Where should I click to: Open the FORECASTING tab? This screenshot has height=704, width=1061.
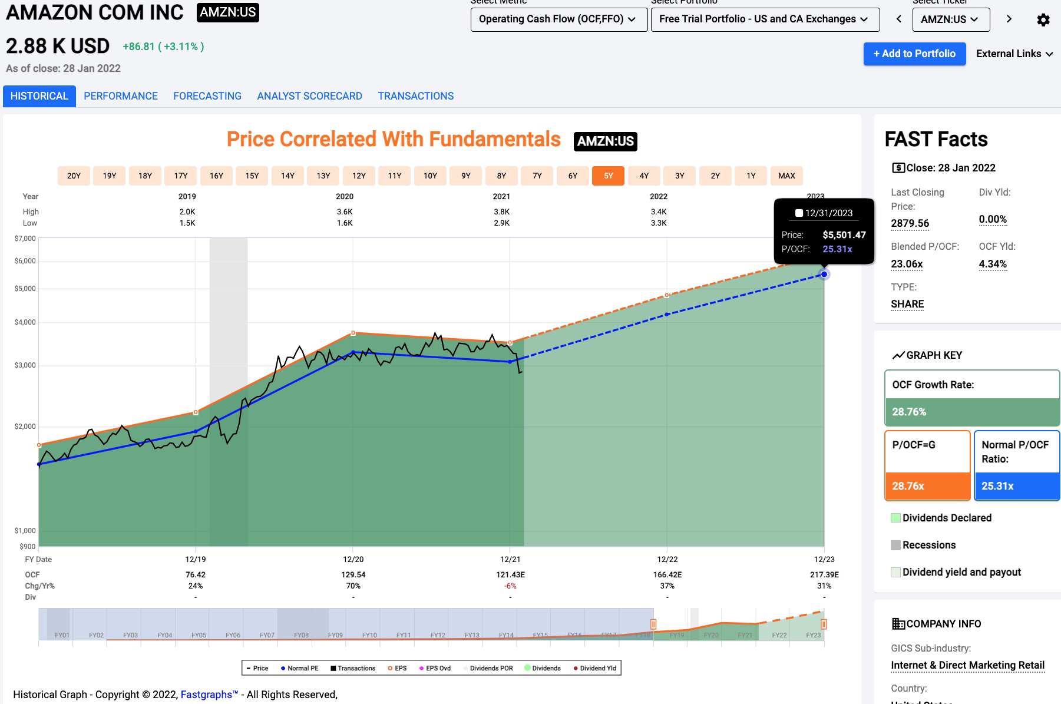pos(207,96)
